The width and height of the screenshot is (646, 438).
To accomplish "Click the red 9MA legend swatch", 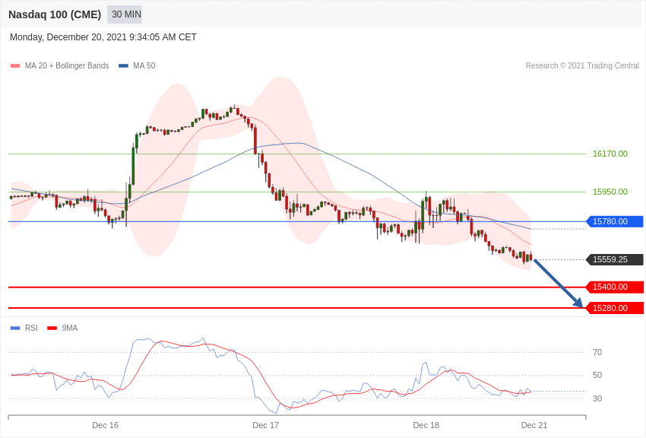I will tap(52, 328).
